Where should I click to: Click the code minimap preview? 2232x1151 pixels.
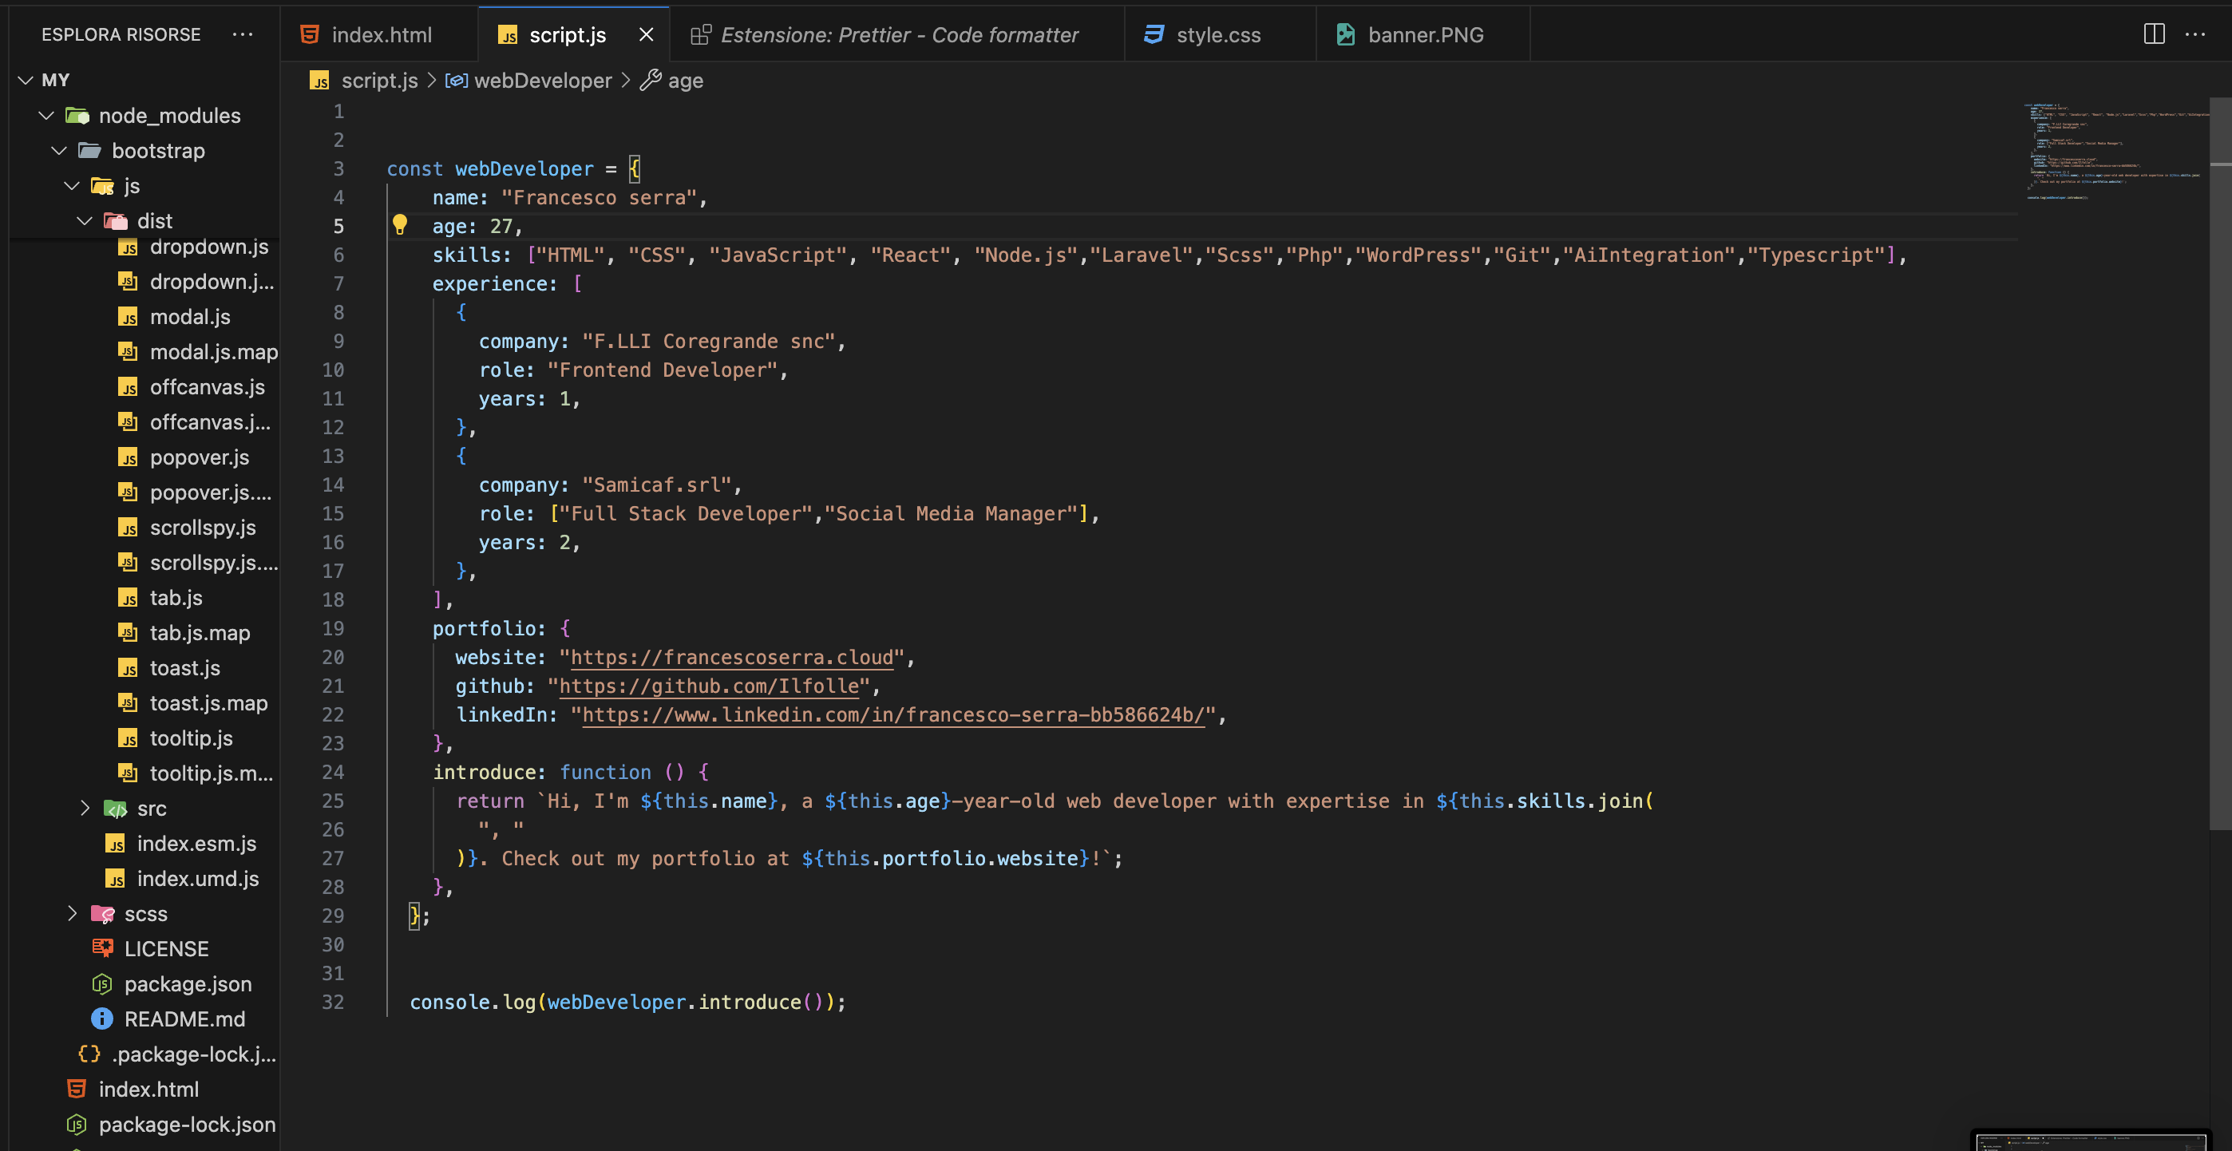(x=2114, y=152)
